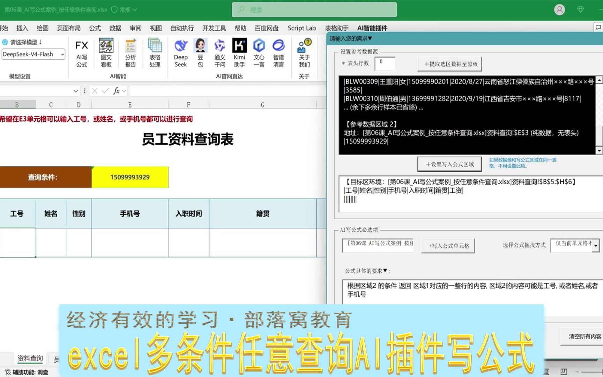
Task: Click the target area environment text box
Action: click(471, 194)
